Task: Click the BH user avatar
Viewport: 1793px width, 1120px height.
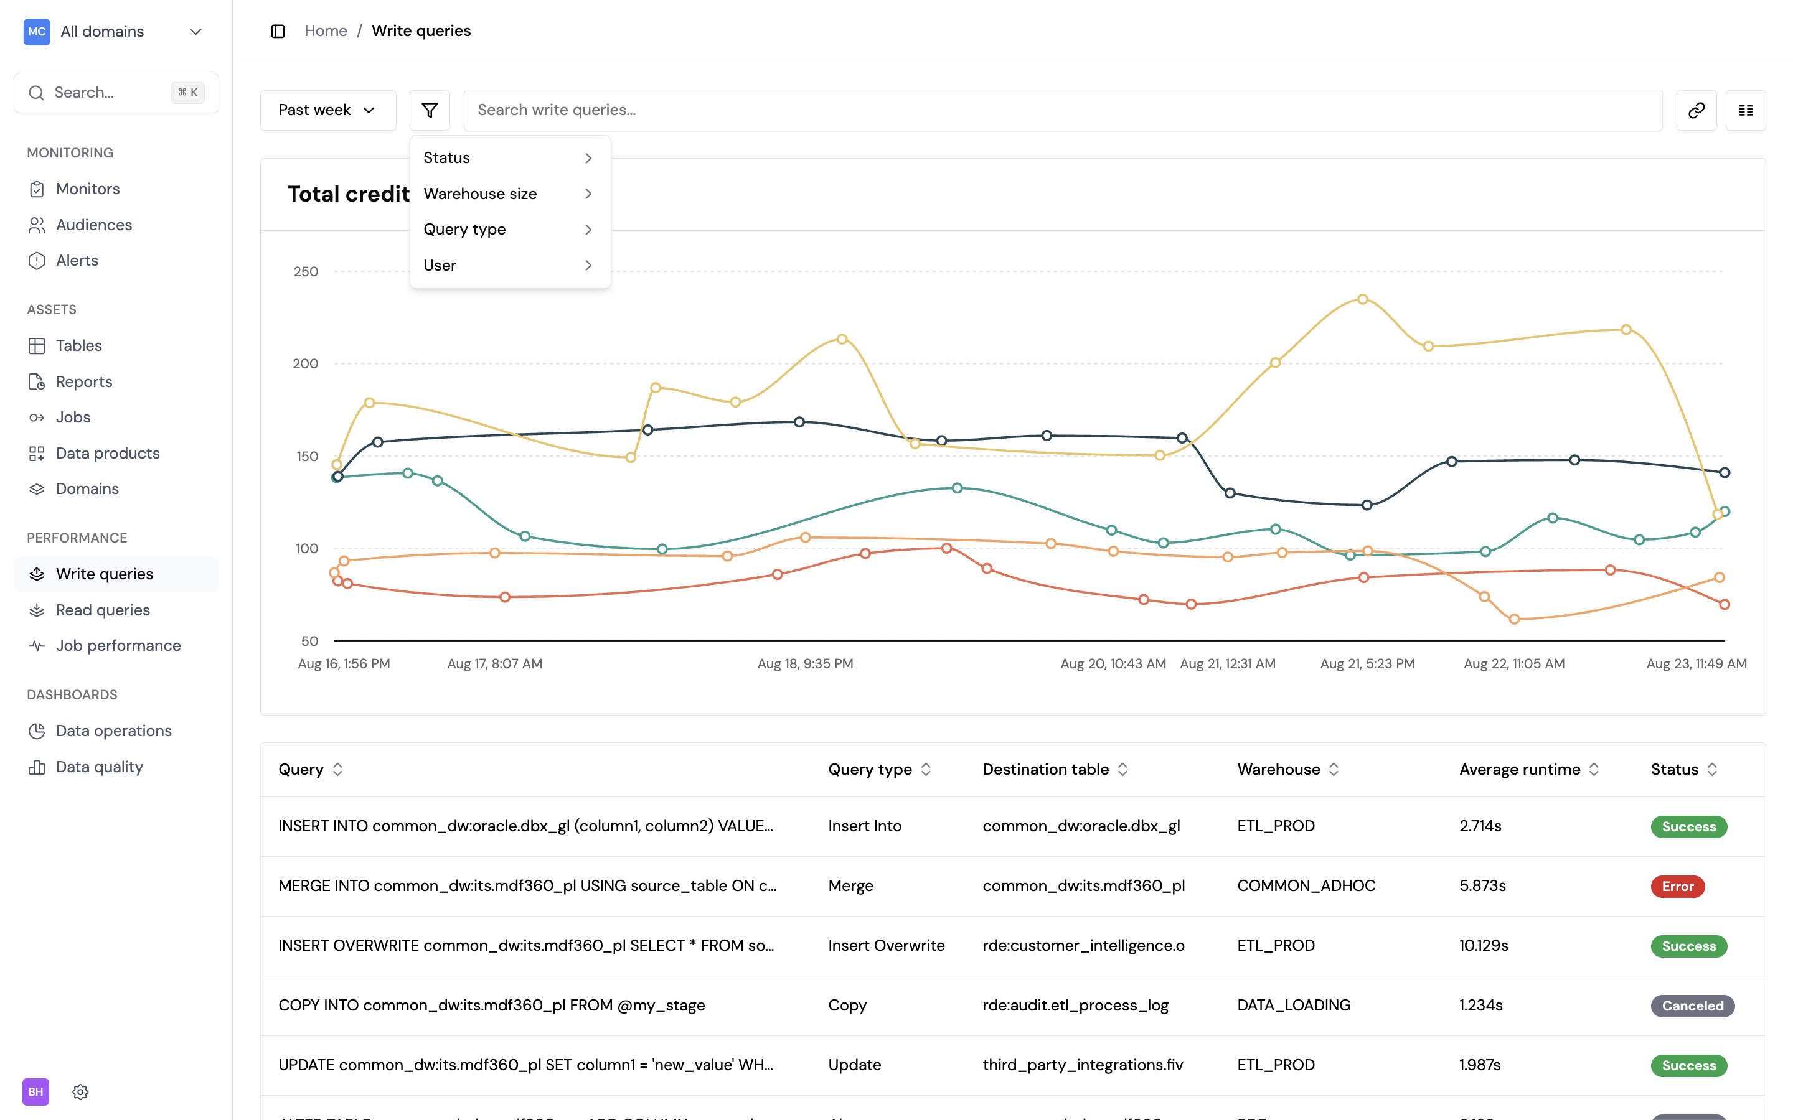Action: click(35, 1092)
